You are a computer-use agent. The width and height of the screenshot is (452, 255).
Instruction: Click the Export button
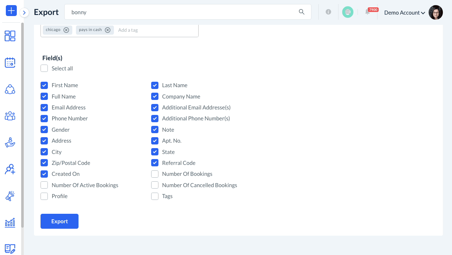coord(60,221)
